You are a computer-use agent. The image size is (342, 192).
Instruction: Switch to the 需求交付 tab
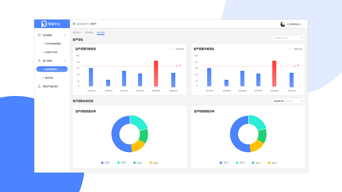[x=76, y=32]
